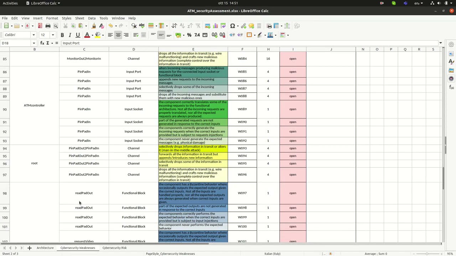Open background color dropdown arrow
The height and width of the screenshot is (256, 456).
tap(103, 35)
